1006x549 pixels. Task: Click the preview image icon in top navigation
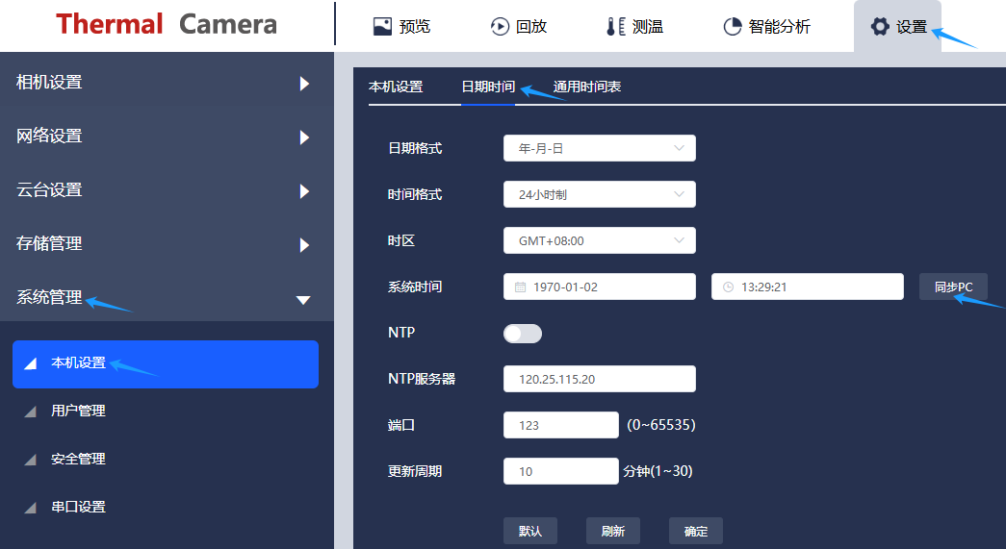[382, 27]
